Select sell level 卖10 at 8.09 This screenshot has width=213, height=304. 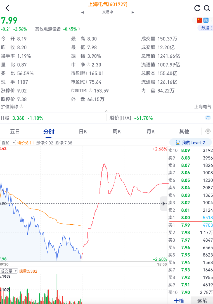pos(190,150)
